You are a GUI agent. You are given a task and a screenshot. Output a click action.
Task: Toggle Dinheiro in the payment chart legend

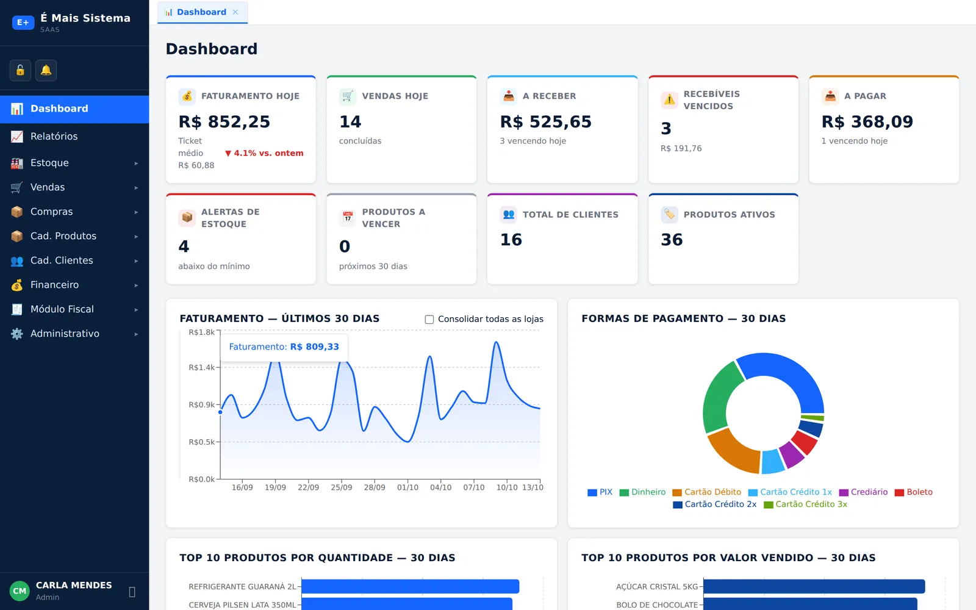642,492
